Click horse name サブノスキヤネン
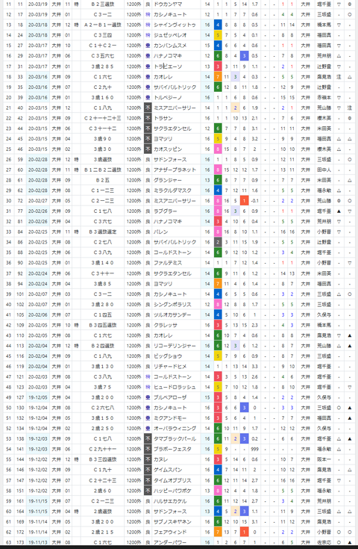The height and width of the screenshot is (549, 358). [173, 521]
